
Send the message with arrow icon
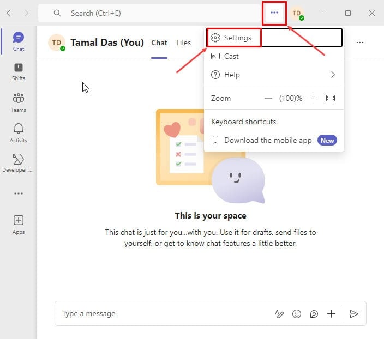point(353,313)
